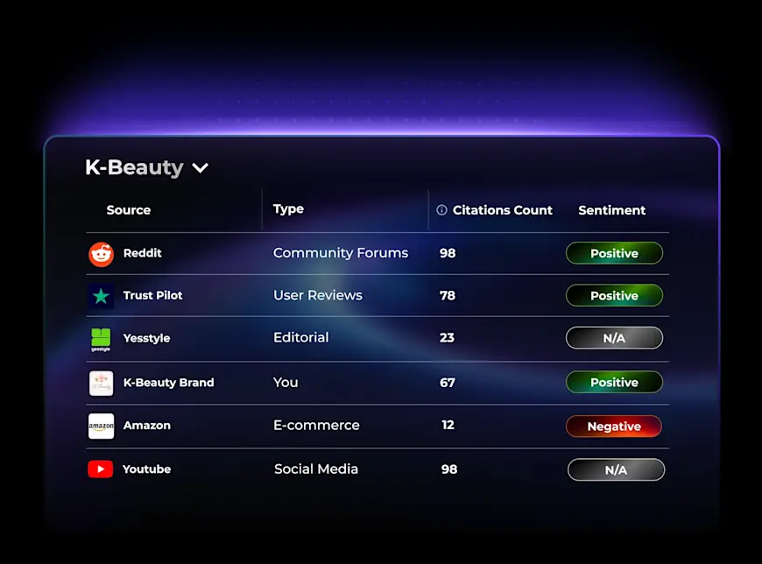762x564 pixels.
Task: Select the Youtube play icon
Action: [x=101, y=469]
